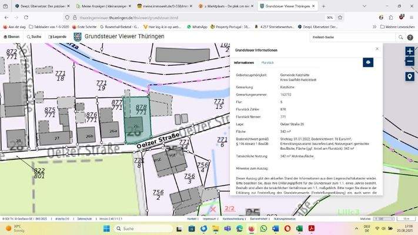This screenshot has height=235, width=418.
Task: Open the help question mark icon
Action: coord(410,36)
